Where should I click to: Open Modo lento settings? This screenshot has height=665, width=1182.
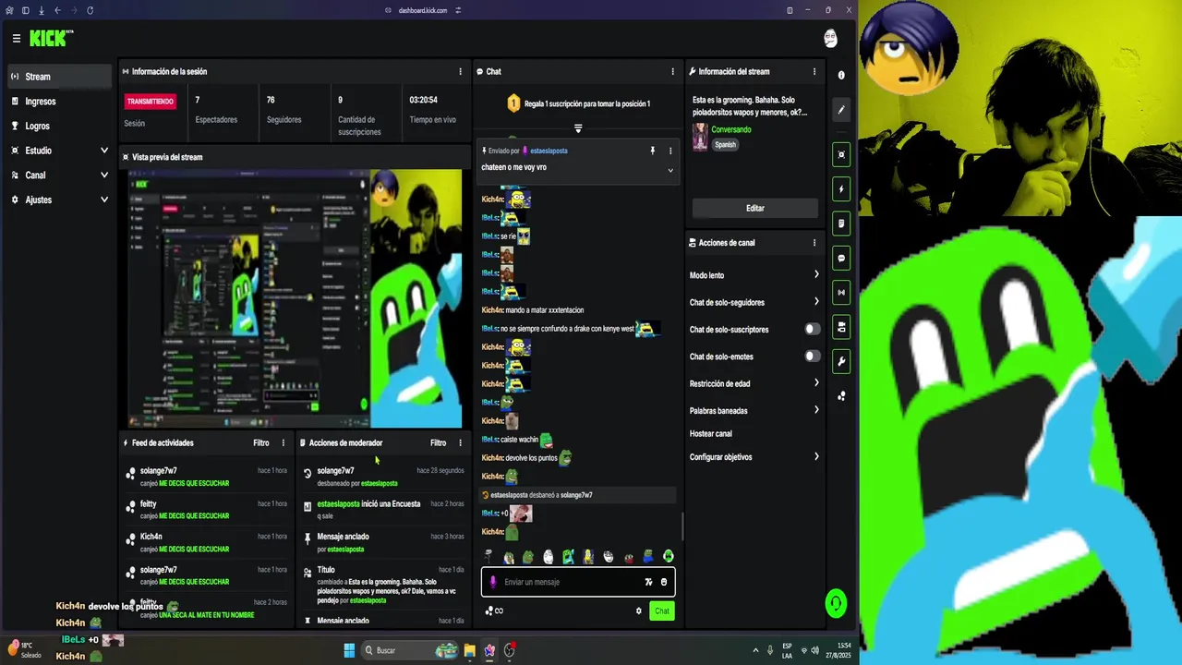pyautogui.click(x=754, y=275)
